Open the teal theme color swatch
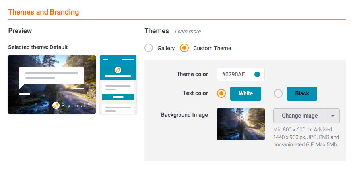 coord(257,74)
